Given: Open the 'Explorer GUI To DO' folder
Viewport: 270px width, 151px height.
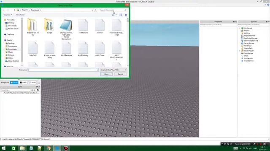Looking at the screenshot, I should point(33,27).
